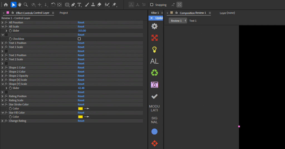Image resolution: width=285 pixels, height=149 pixels.
Task: Collapse the Star Fill Color effect
Action: point(3,113)
